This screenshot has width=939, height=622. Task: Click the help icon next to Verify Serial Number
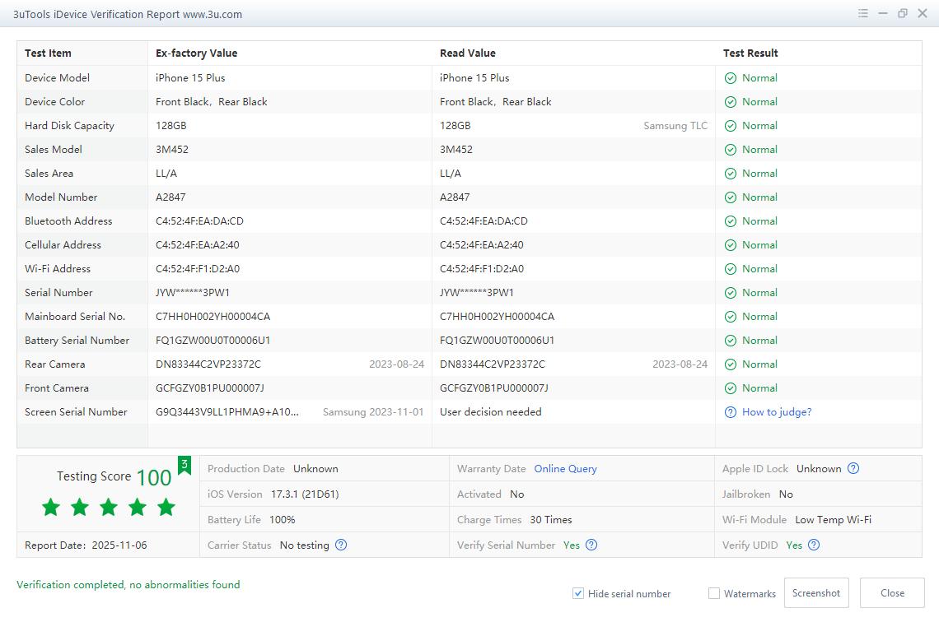[x=591, y=545]
